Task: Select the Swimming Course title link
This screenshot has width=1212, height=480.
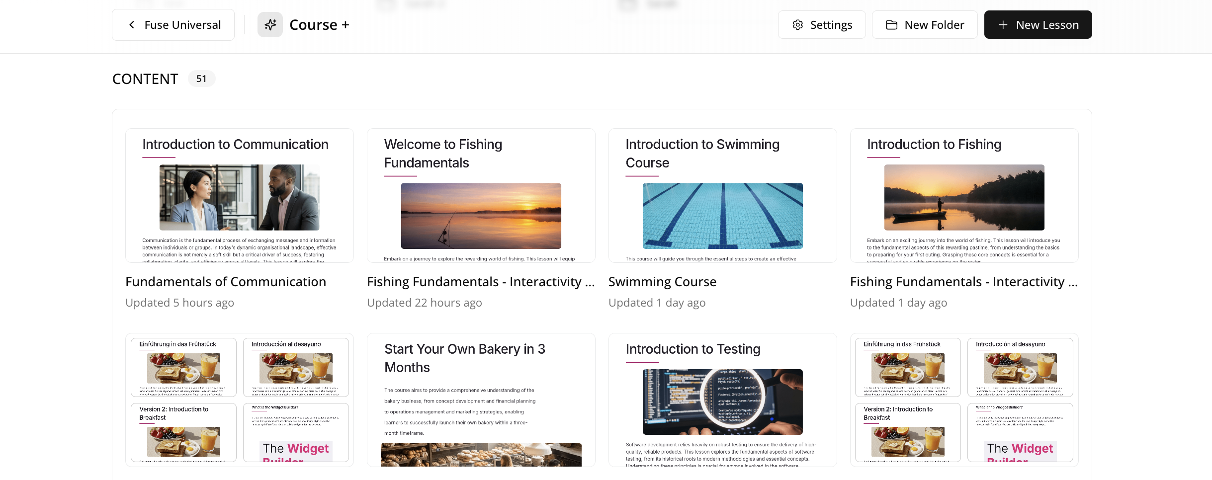Action: [662, 282]
